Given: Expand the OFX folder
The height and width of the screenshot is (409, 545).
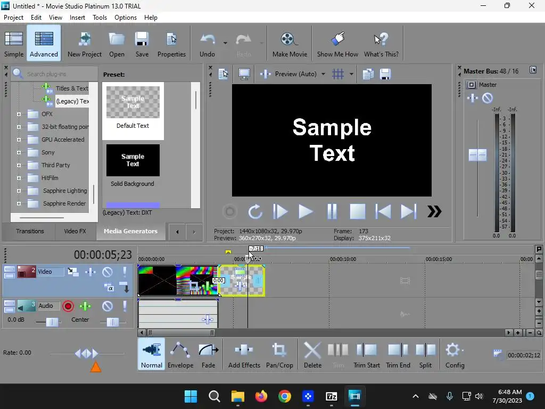Looking at the screenshot, I should point(19,114).
